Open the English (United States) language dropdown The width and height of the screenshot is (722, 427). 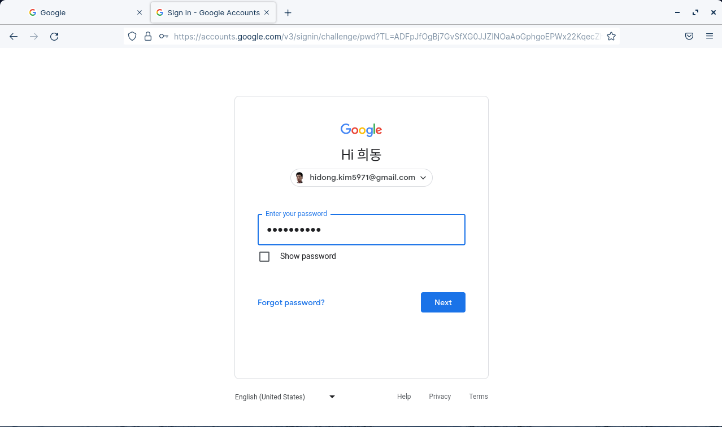(285, 397)
